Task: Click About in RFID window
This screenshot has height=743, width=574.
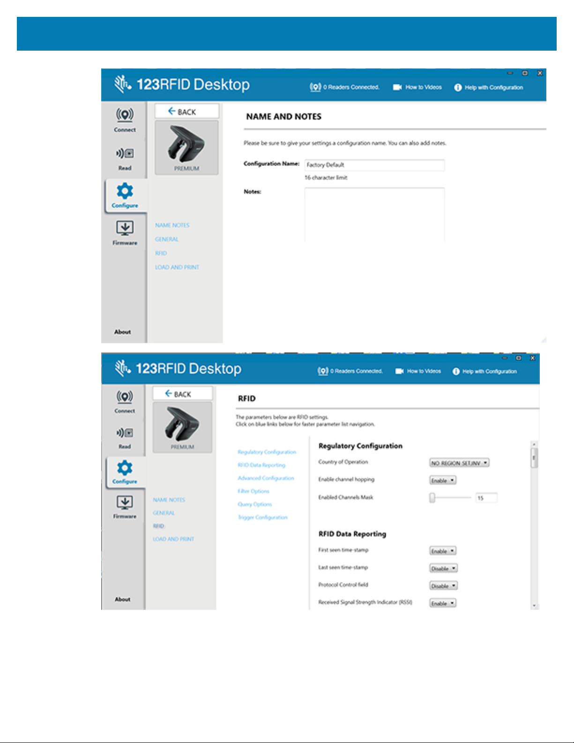Action: [123, 600]
